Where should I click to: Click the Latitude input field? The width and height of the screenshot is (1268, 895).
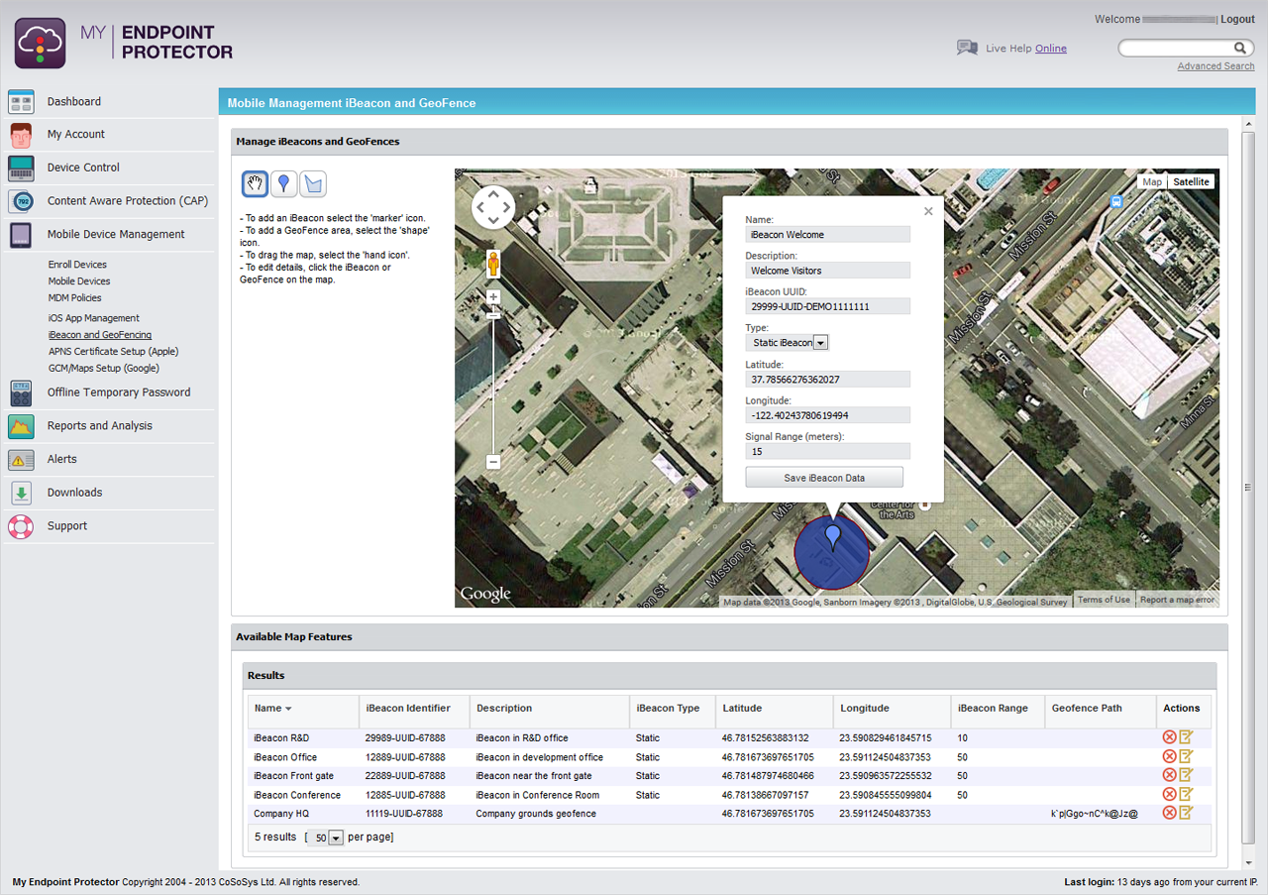coord(827,380)
